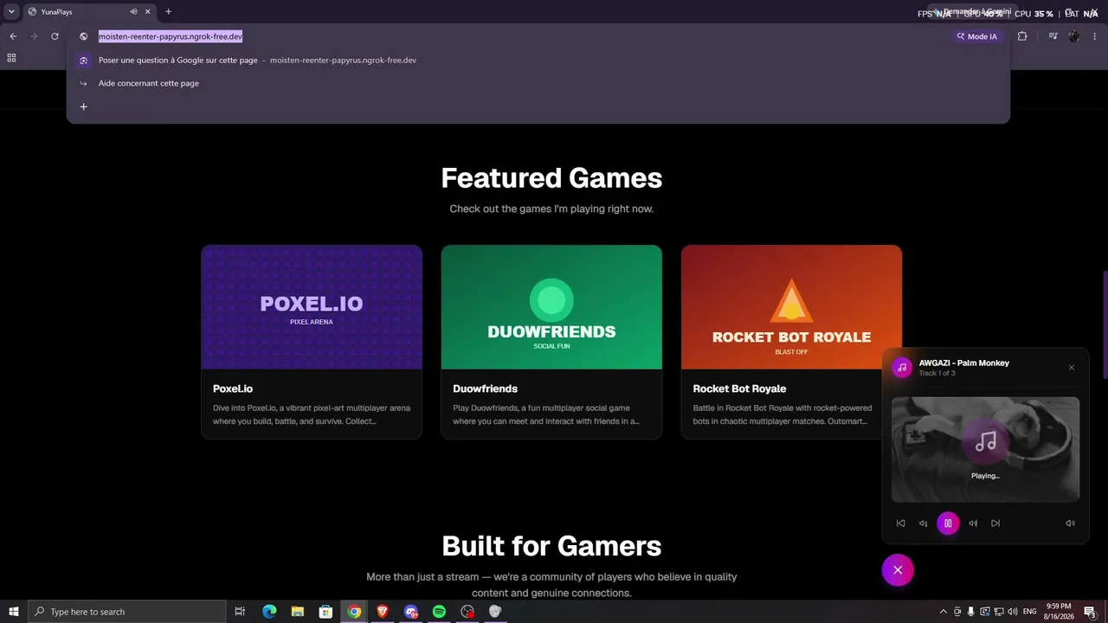The image size is (1108, 623).
Task: Open the apps grid in bookmarks bar
Action: click(11, 58)
